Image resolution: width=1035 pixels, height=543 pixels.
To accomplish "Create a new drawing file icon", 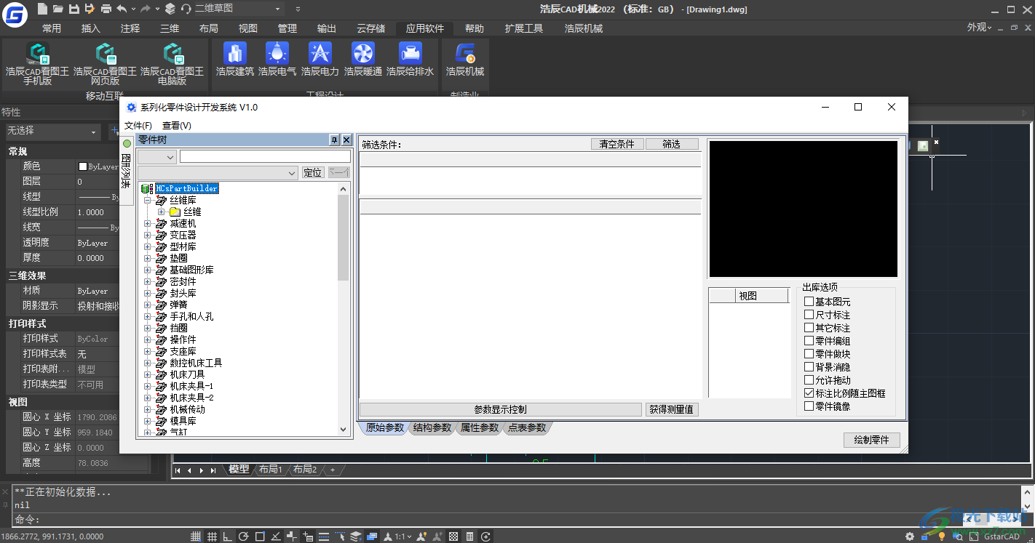I will 43,9.
